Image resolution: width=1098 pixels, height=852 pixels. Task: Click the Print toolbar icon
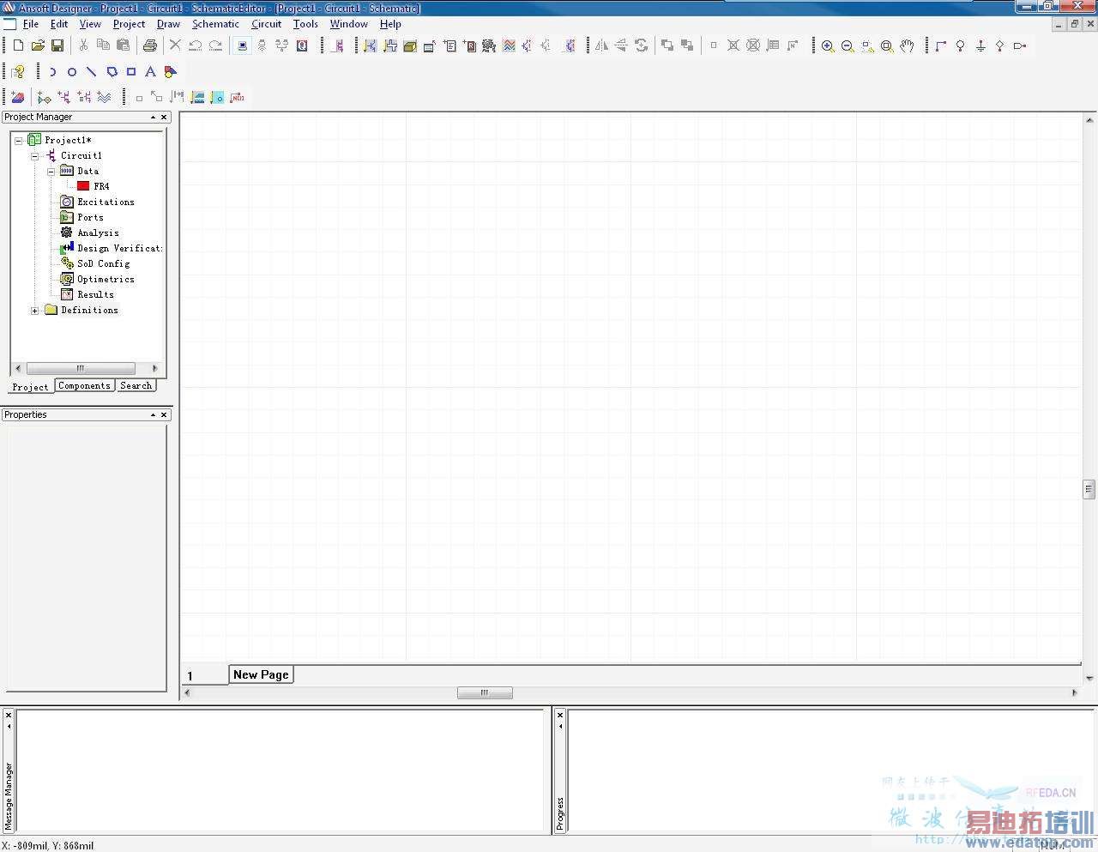click(x=150, y=45)
